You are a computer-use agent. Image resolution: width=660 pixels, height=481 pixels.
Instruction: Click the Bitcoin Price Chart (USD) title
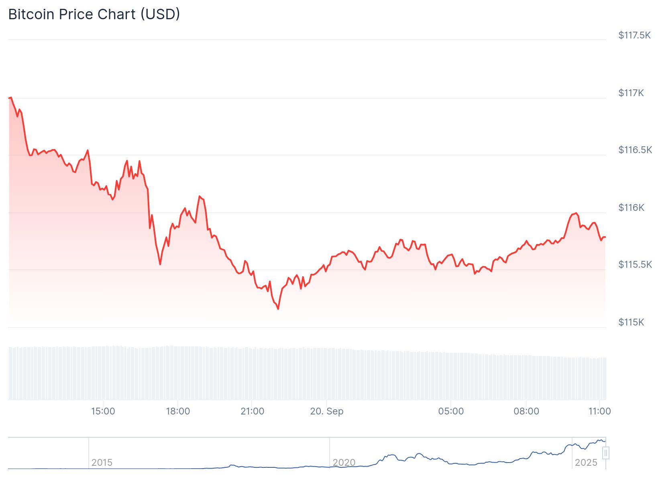pyautogui.click(x=94, y=14)
